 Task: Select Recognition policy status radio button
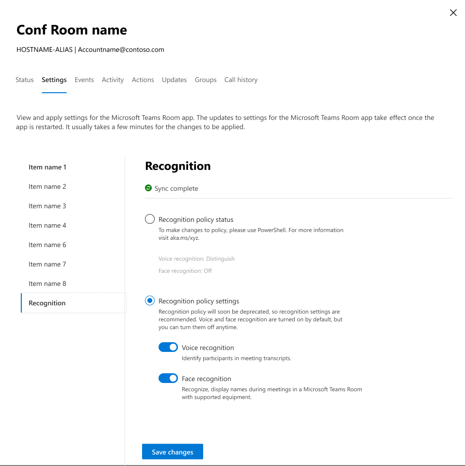point(150,219)
